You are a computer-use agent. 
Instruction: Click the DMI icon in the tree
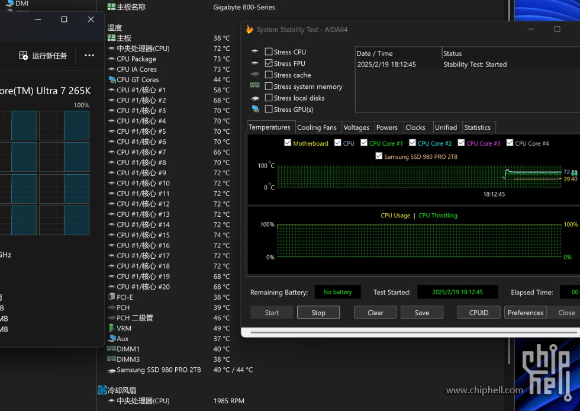[x=9, y=4]
